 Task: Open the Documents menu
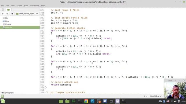tap(34, 6)
